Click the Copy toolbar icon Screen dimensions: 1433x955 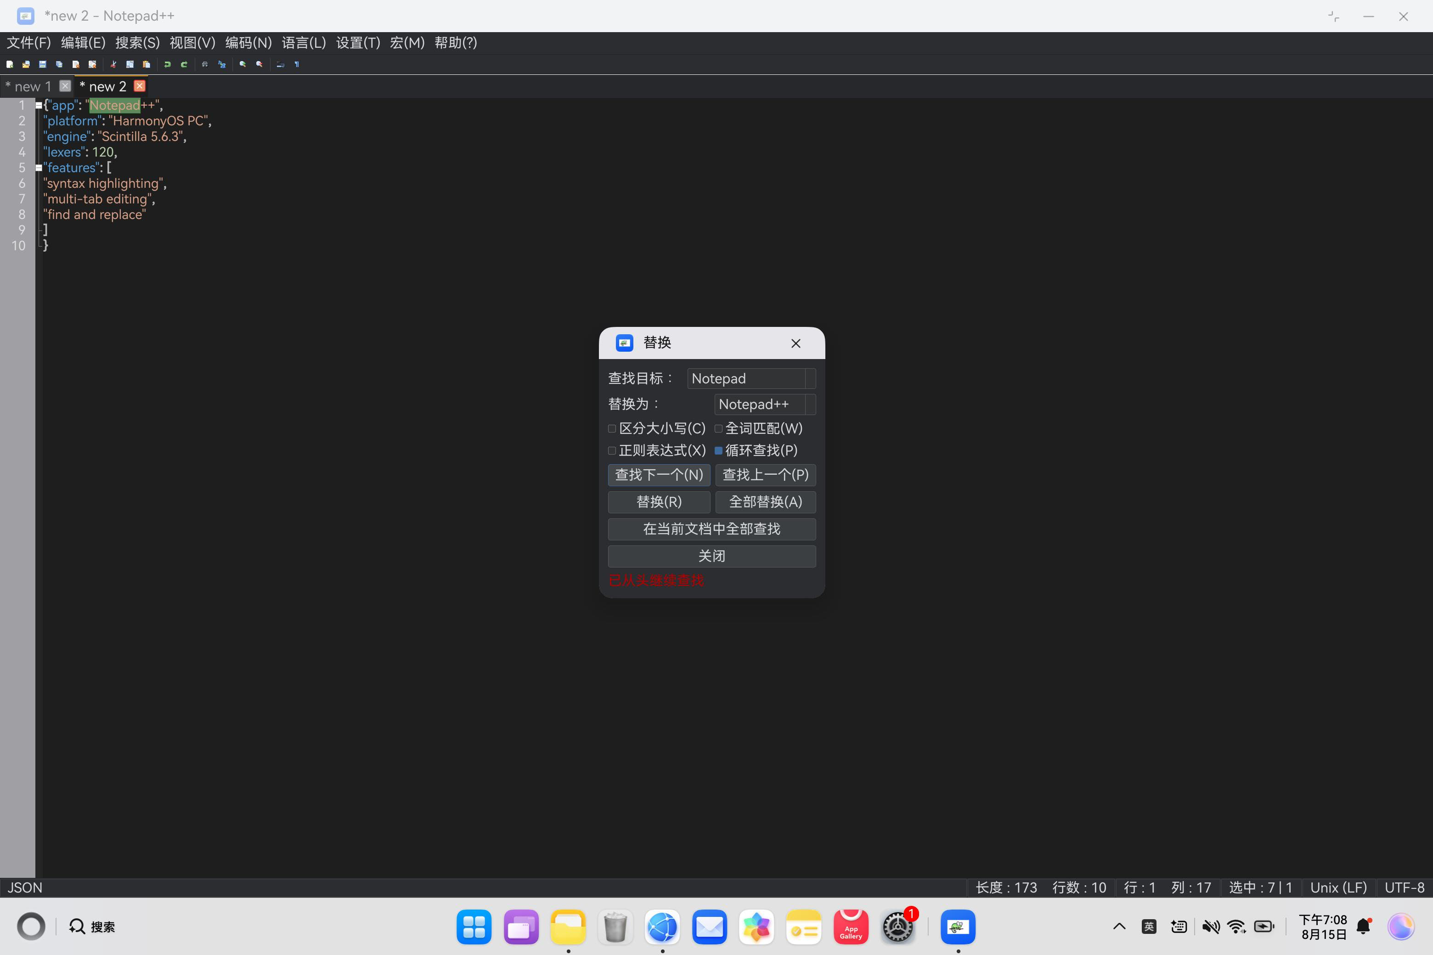[x=130, y=64]
